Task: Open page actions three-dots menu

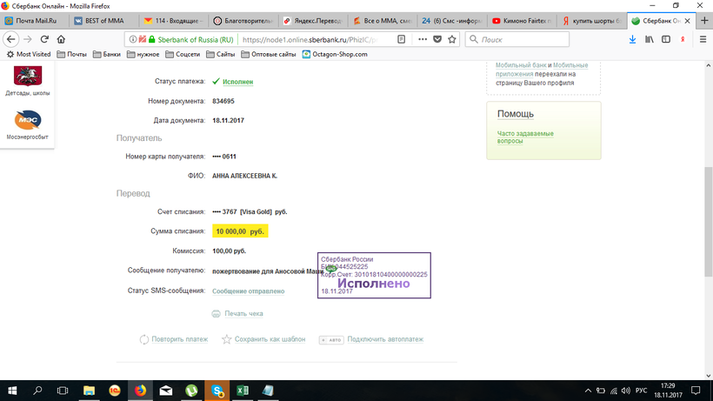Action: (x=423, y=39)
